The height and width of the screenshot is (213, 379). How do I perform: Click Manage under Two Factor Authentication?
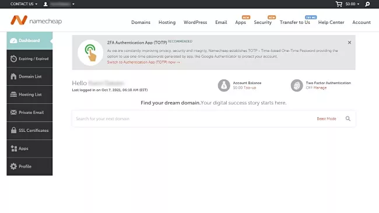point(320,88)
